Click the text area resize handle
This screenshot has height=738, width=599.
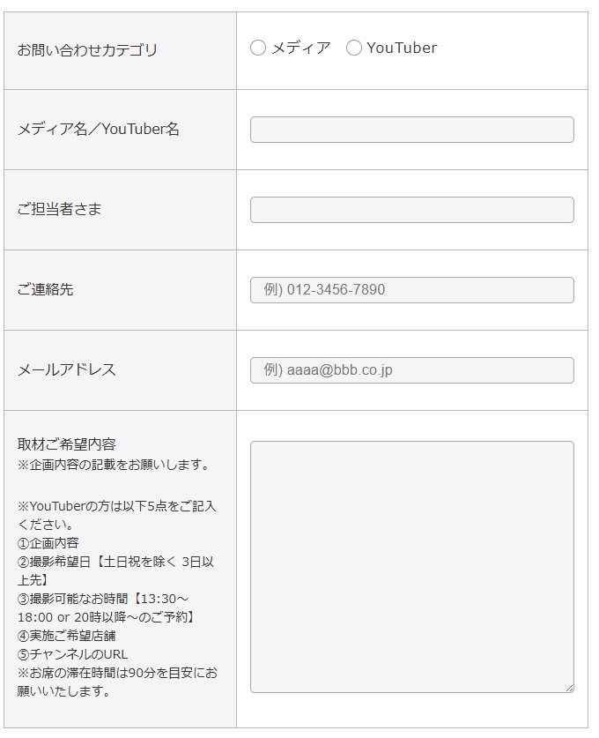(x=569, y=688)
